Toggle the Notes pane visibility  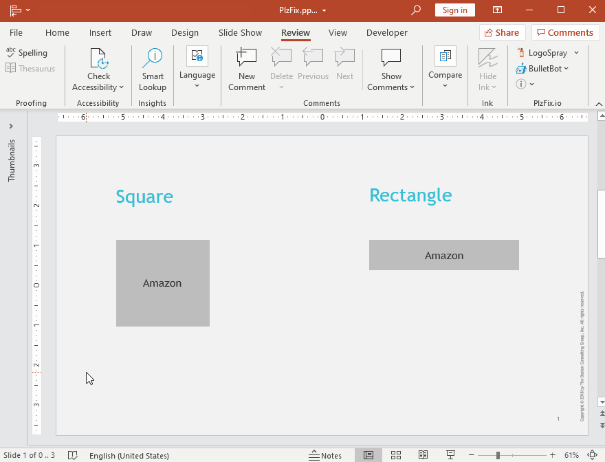tap(326, 455)
